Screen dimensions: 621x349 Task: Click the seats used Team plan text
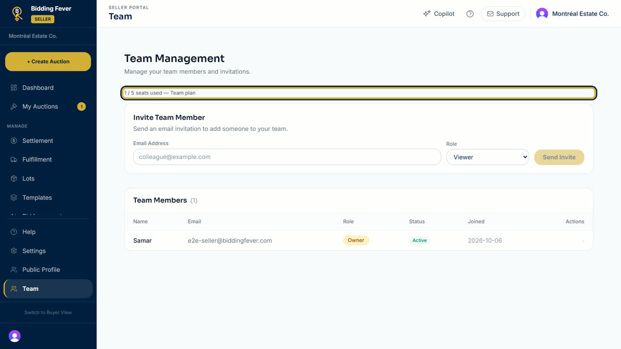160,93
